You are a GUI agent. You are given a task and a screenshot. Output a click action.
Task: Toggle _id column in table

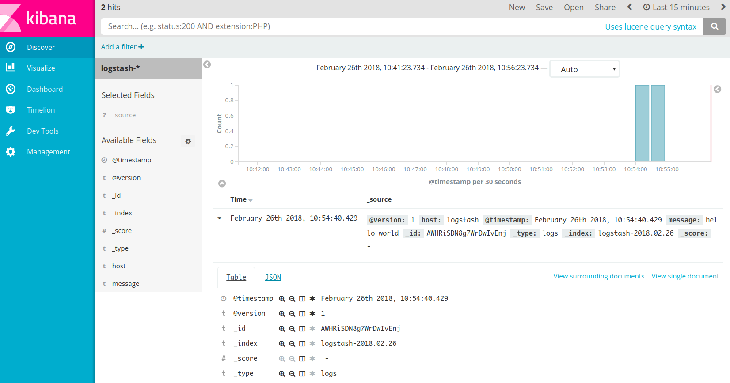click(302, 329)
